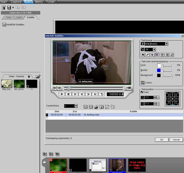Click the timecode stepper arrows

123,94
